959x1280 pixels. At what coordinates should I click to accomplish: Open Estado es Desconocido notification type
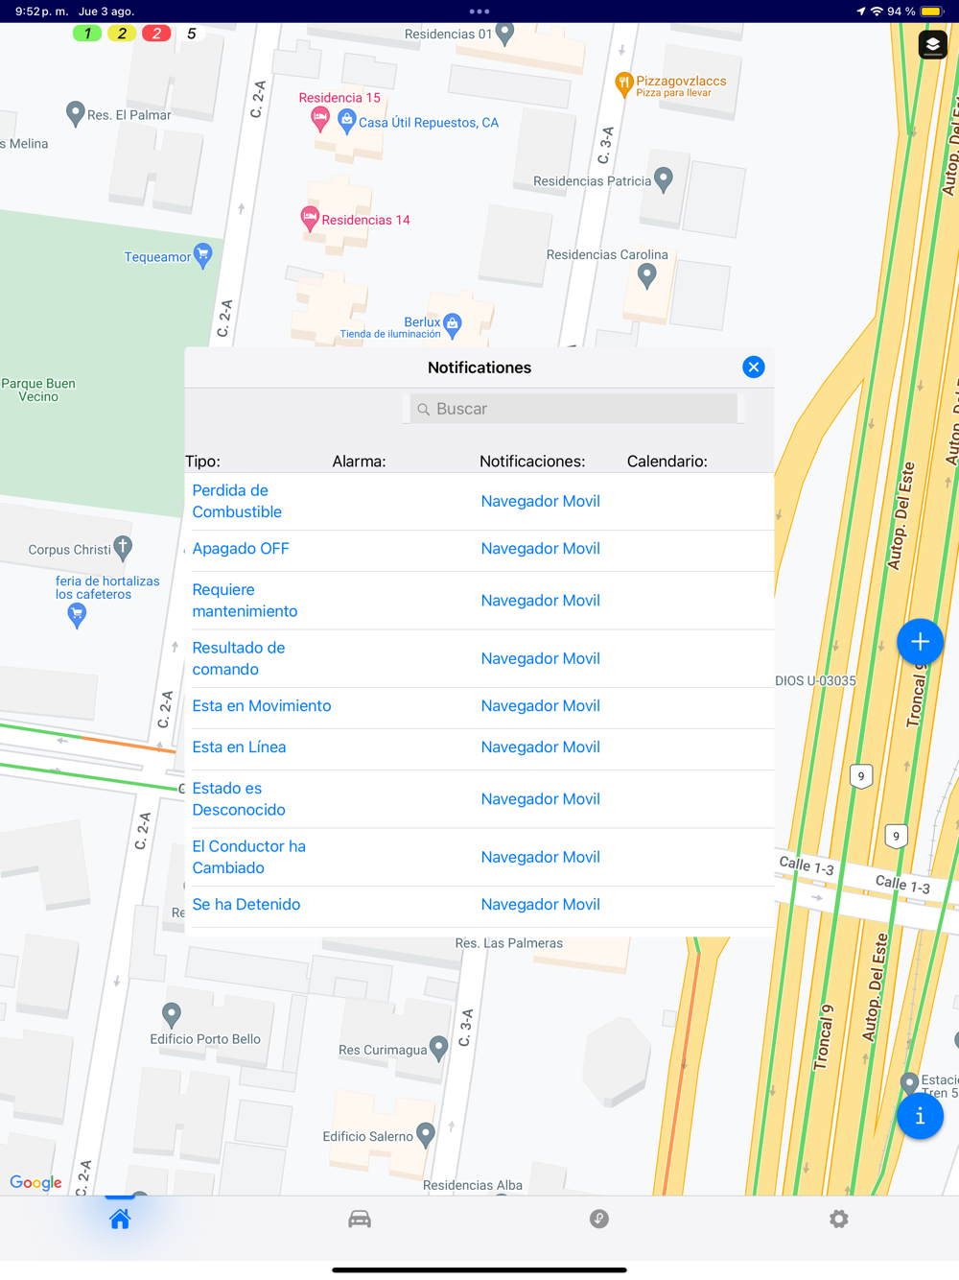pyautogui.click(x=239, y=799)
